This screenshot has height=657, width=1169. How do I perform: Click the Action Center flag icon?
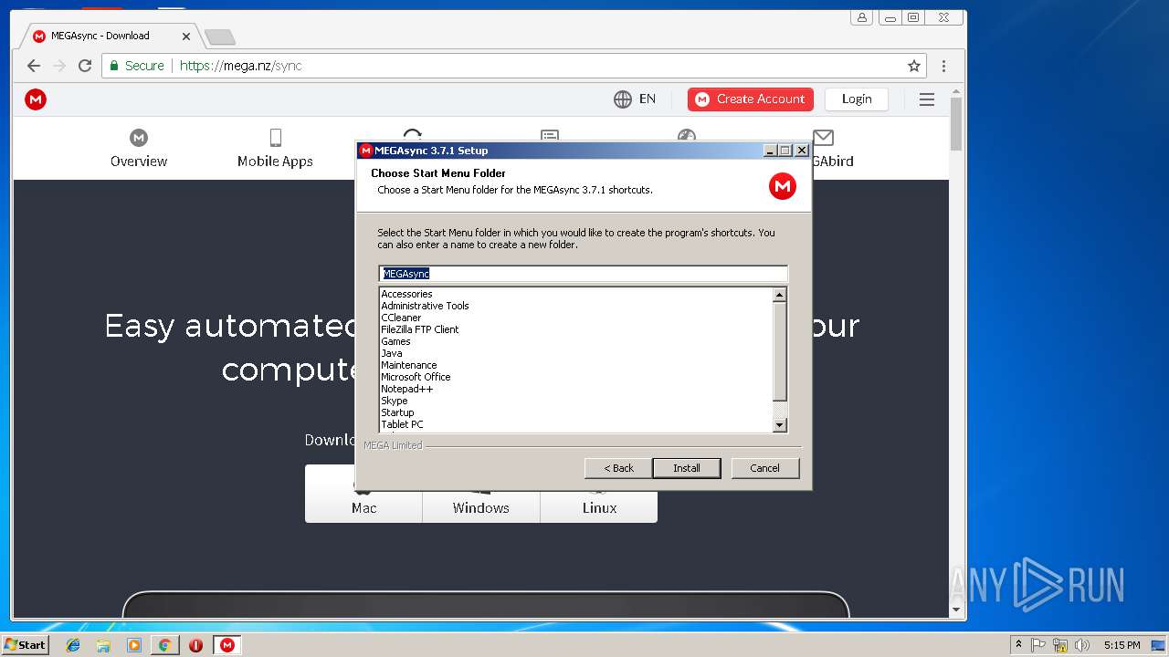1038,645
